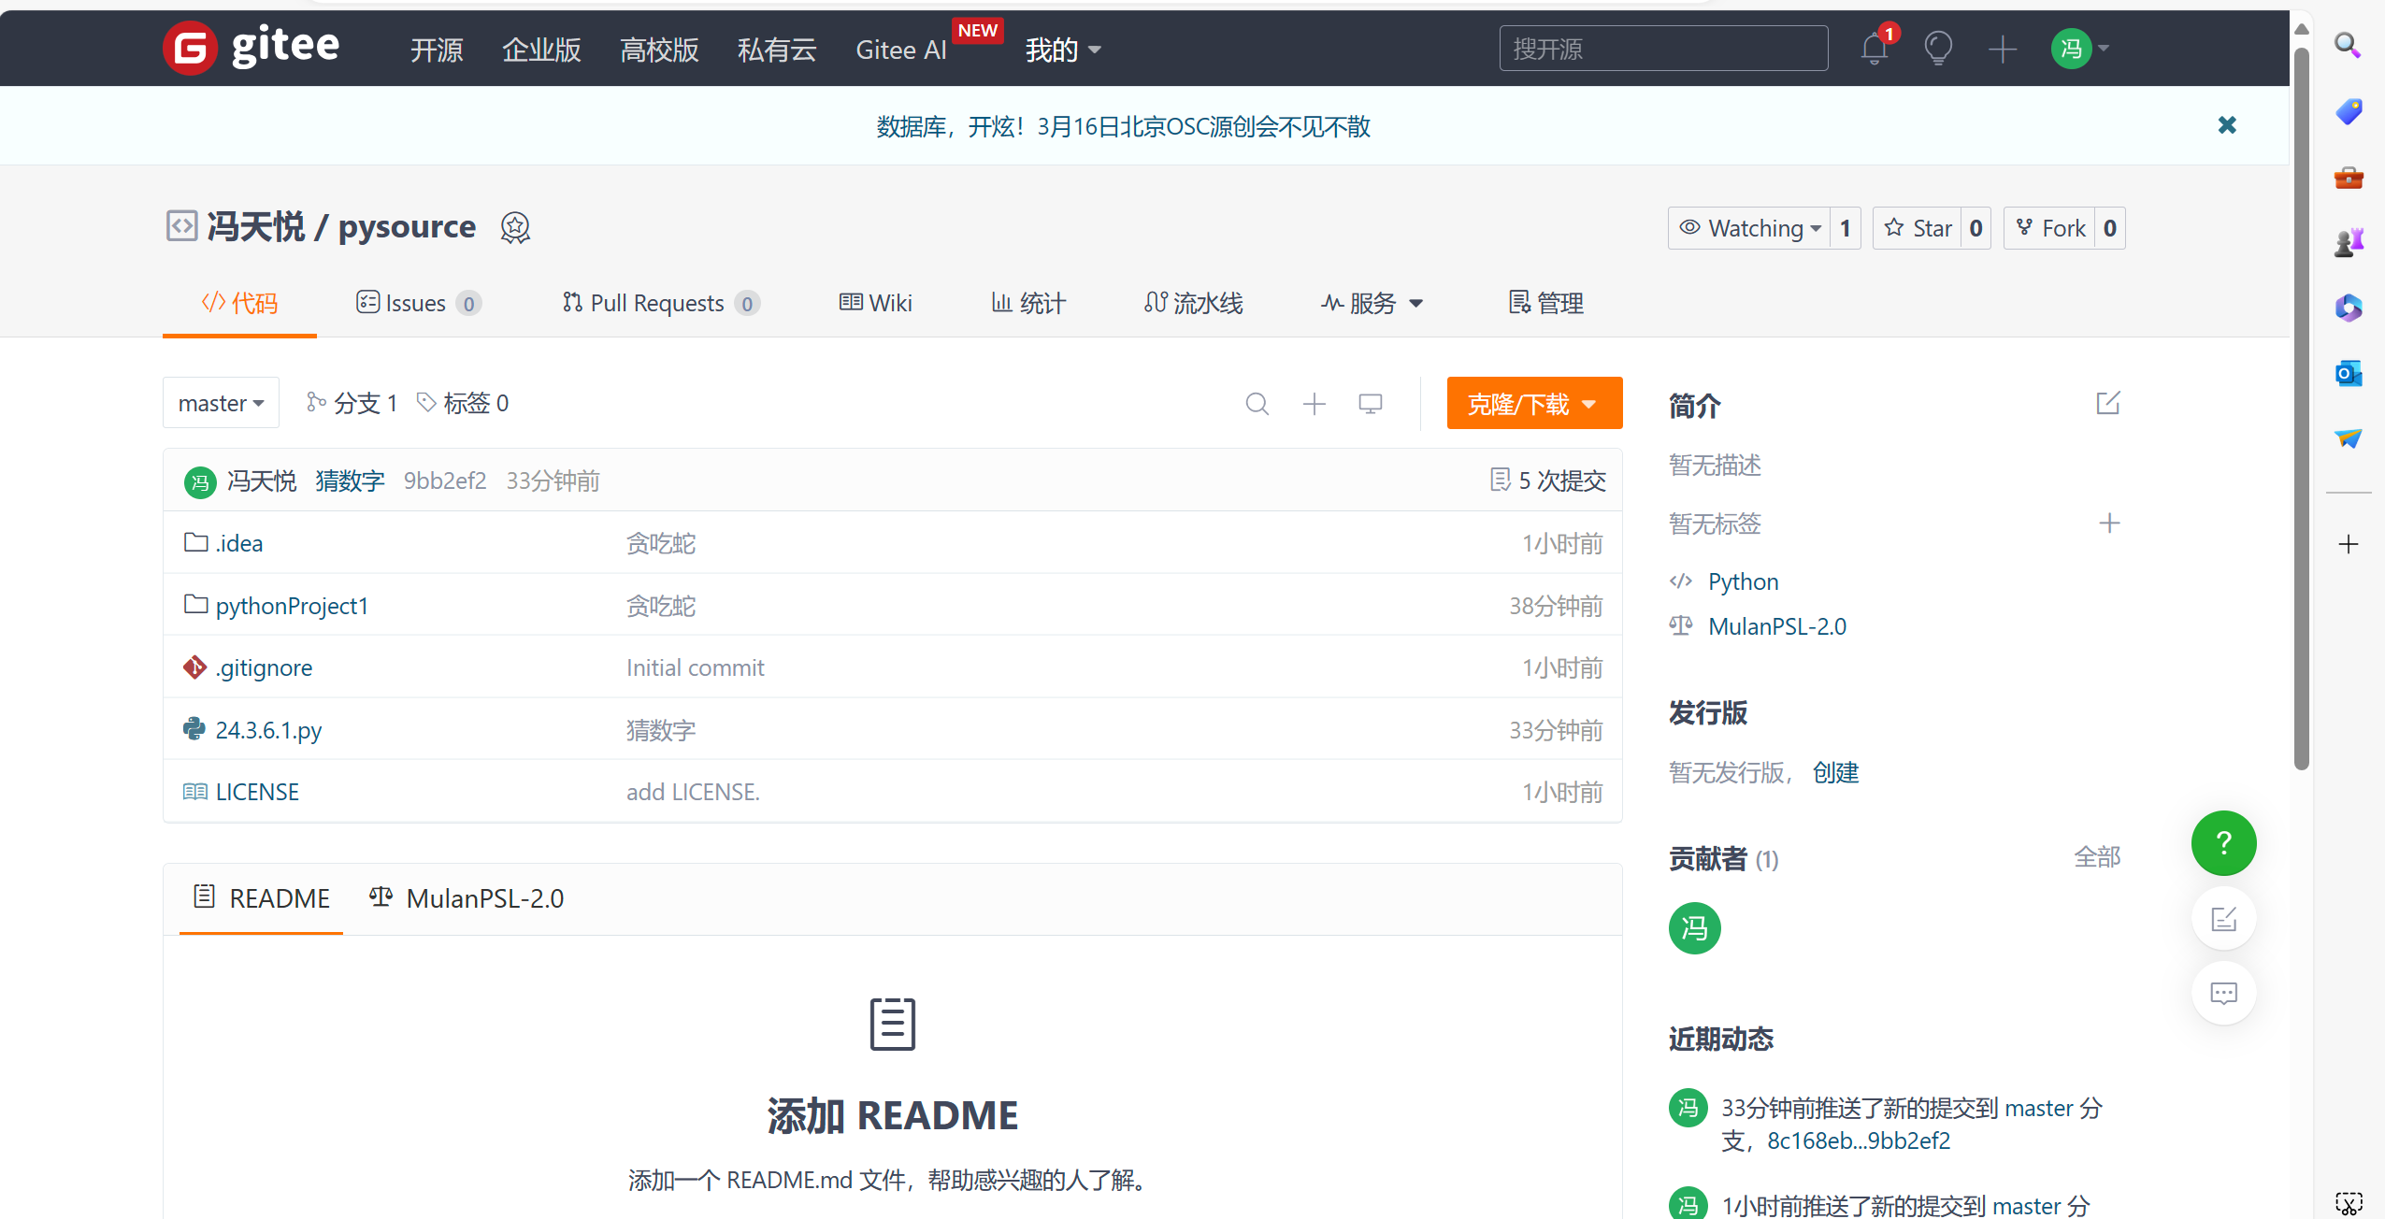Click the 搜开源 search input field
Screen dimensions: 2385x1219
[x=1662, y=49]
